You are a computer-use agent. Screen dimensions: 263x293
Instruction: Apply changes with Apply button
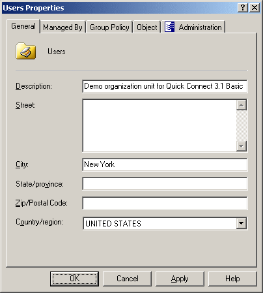coord(180,279)
